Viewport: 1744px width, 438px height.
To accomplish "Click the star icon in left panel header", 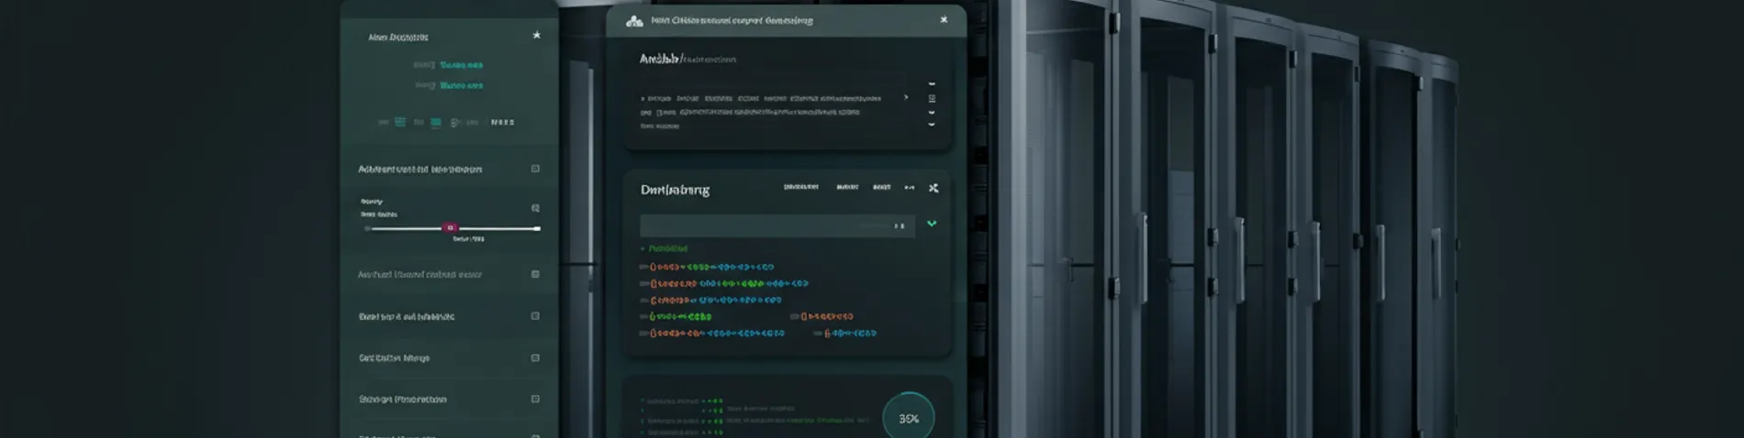I will pos(537,35).
